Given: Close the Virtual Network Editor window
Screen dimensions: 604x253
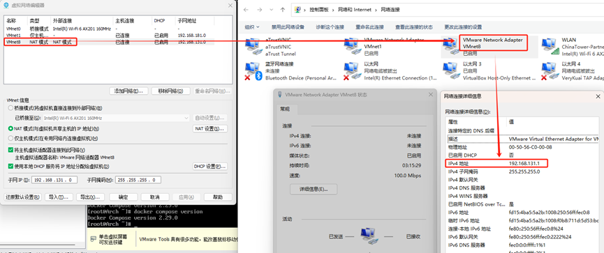Looking at the screenshot, I should (x=230, y=6).
